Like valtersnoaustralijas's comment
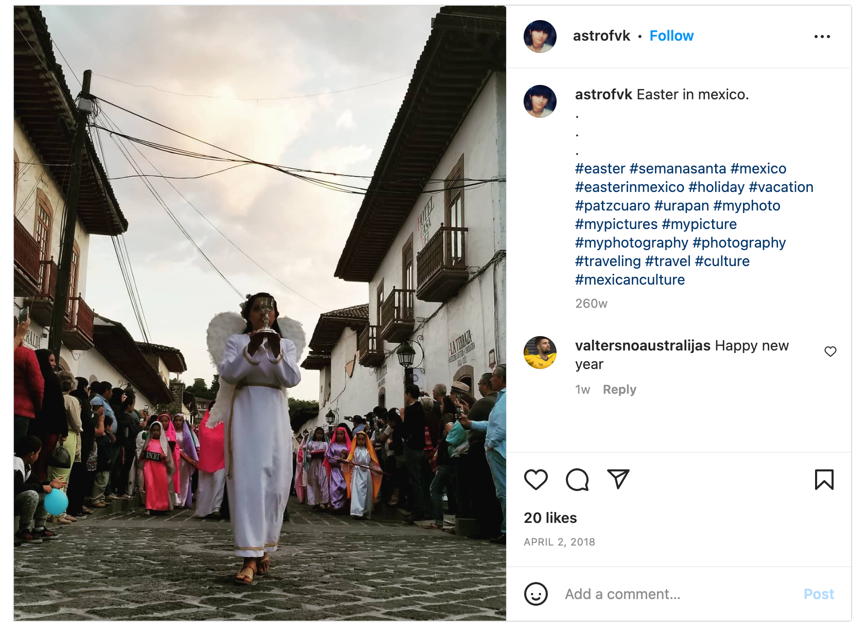This screenshot has height=632, width=865. coord(830,352)
